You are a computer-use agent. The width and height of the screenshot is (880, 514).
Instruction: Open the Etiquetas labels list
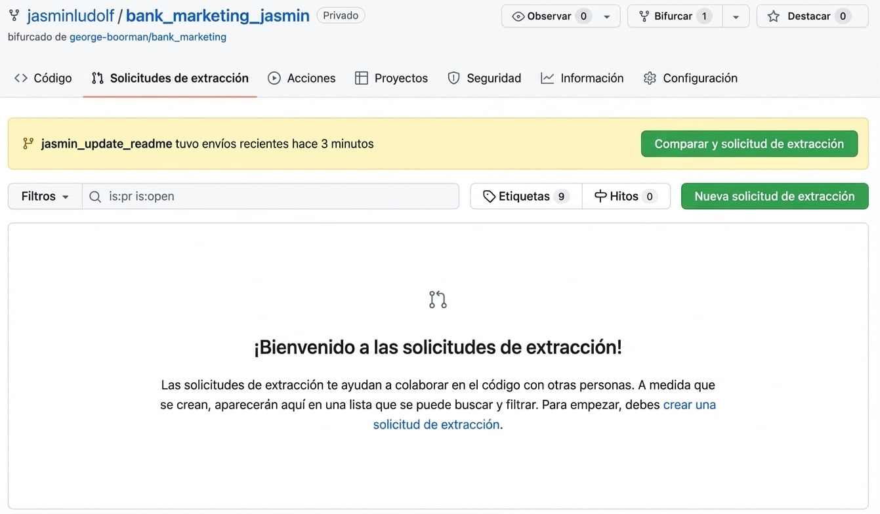pos(526,196)
